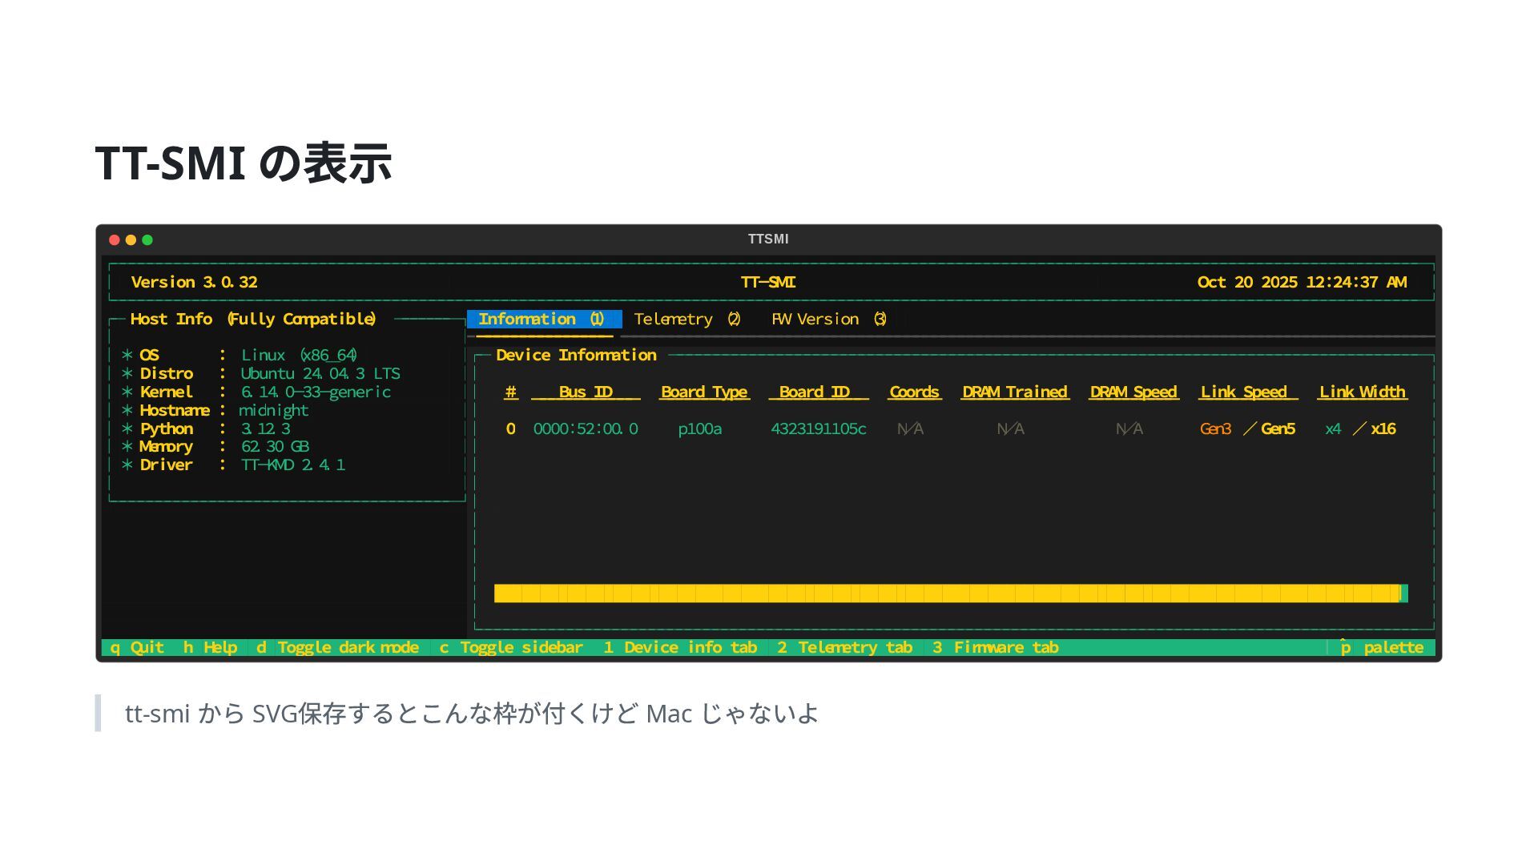Click the red close window dot

click(x=115, y=240)
